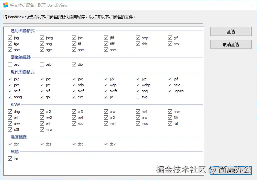Toggle the pnm checkbox
Viewport: 257px width, 180px height.
click(106, 50)
